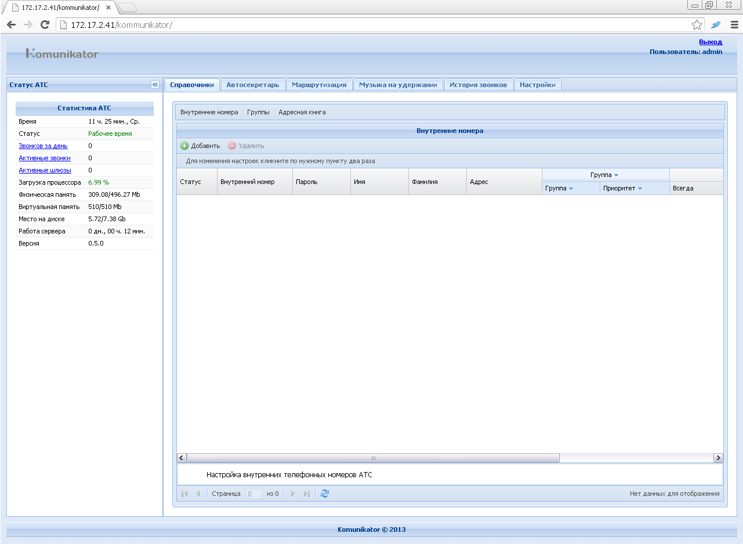The height and width of the screenshot is (544, 743).
Task: Switch to the Справочники tab
Action: click(192, 85)
